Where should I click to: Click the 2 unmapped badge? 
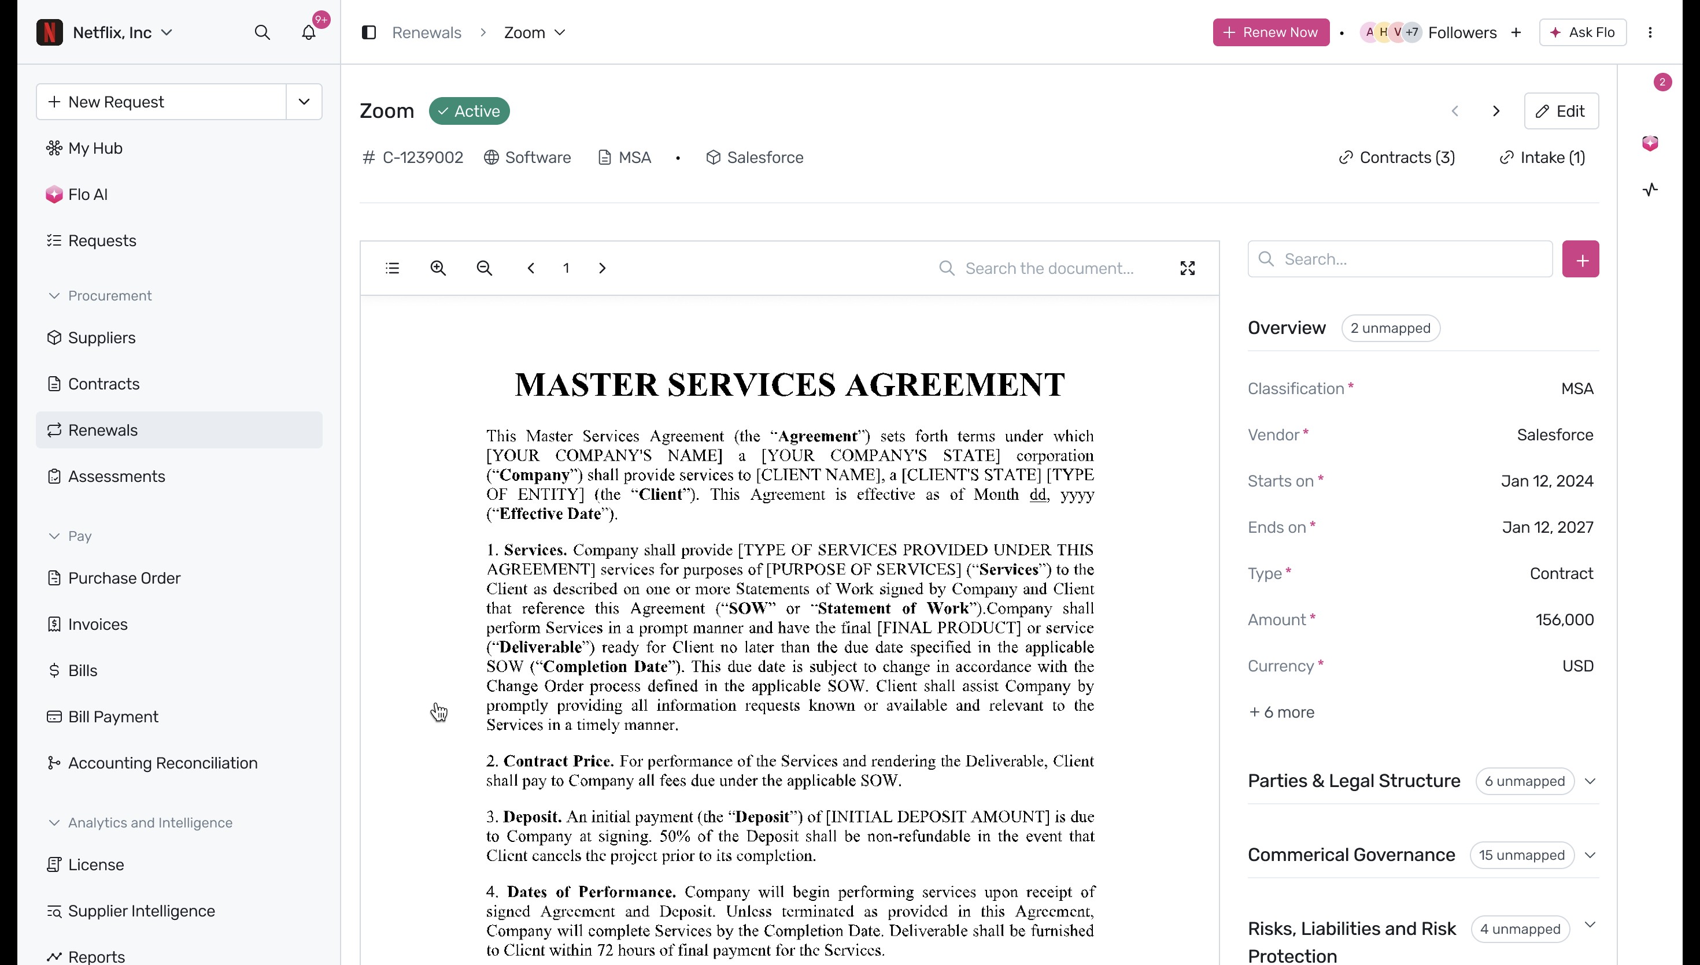click(1391, 328)
